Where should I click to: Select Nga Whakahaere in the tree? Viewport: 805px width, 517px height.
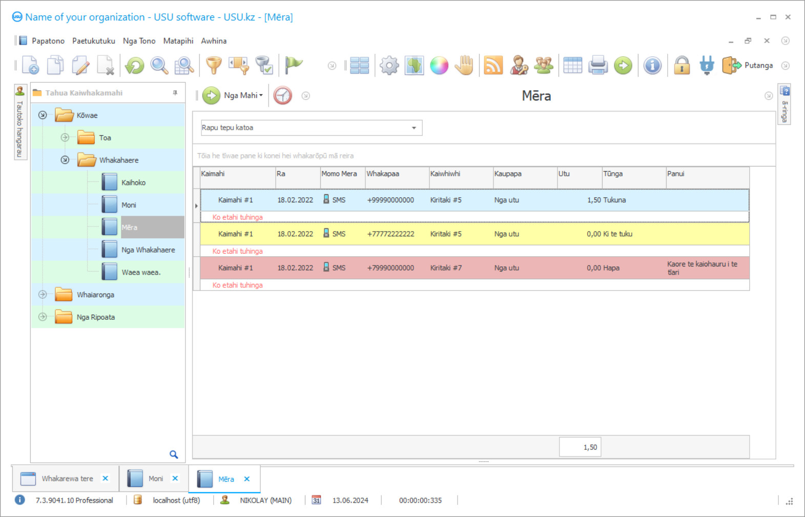[x=148, y=250]
